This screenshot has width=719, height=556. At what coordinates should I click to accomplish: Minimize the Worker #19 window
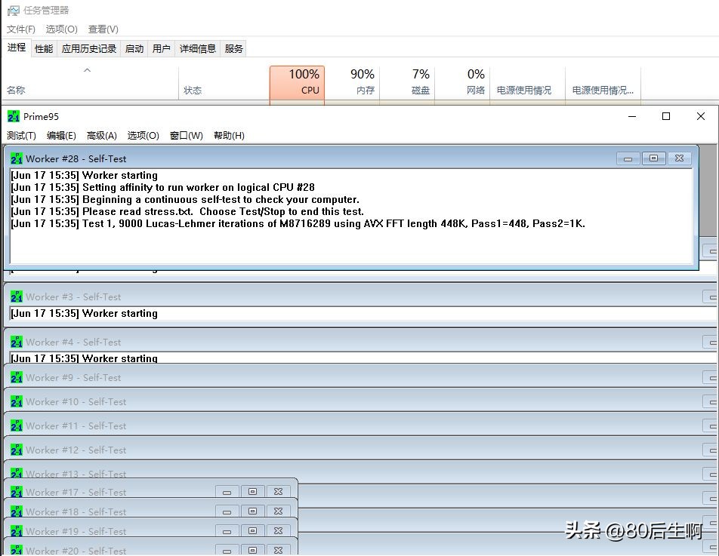pyautogui.click(x=227, y=531)
